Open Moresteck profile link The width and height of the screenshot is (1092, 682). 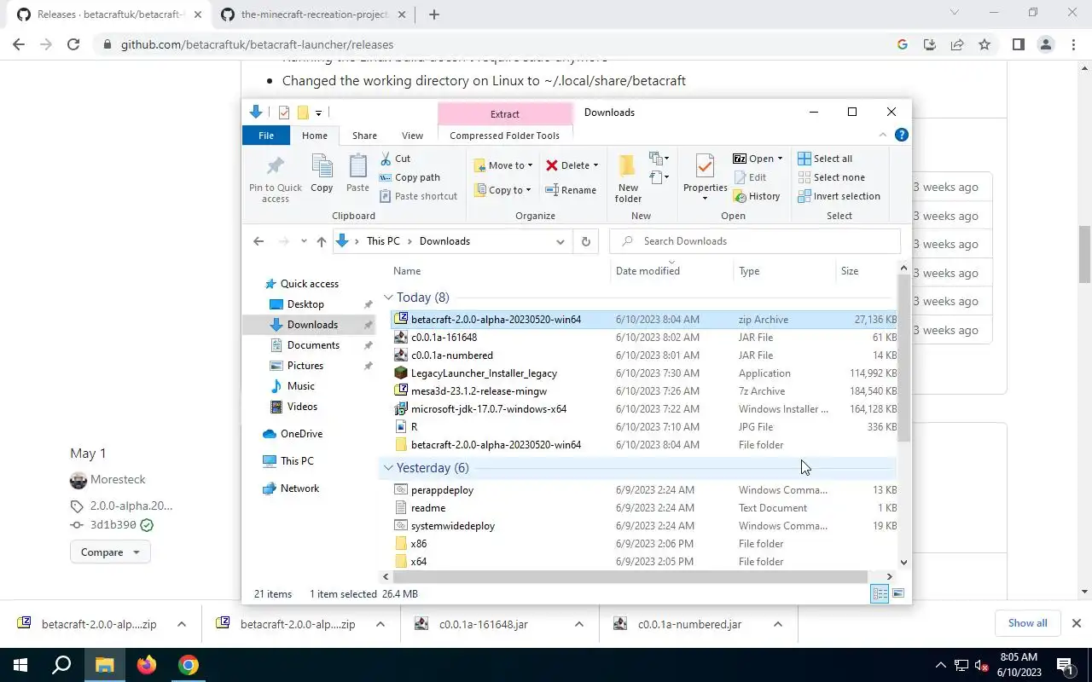point(118,480)
